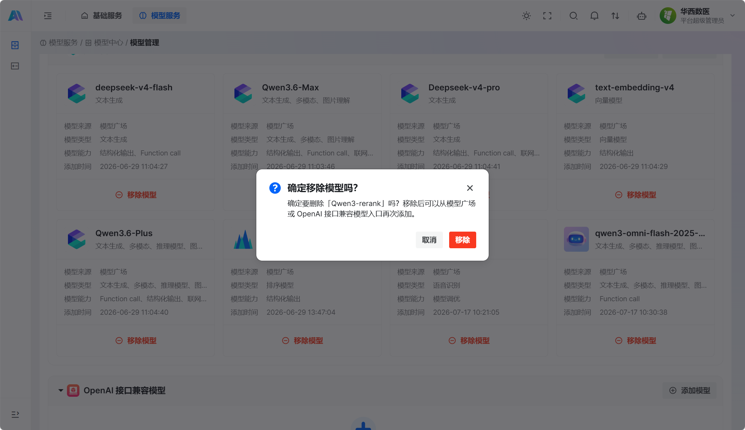Open the search magnifier icon
The width and height of the screenshot is (745, 430).
click(574, 16)
